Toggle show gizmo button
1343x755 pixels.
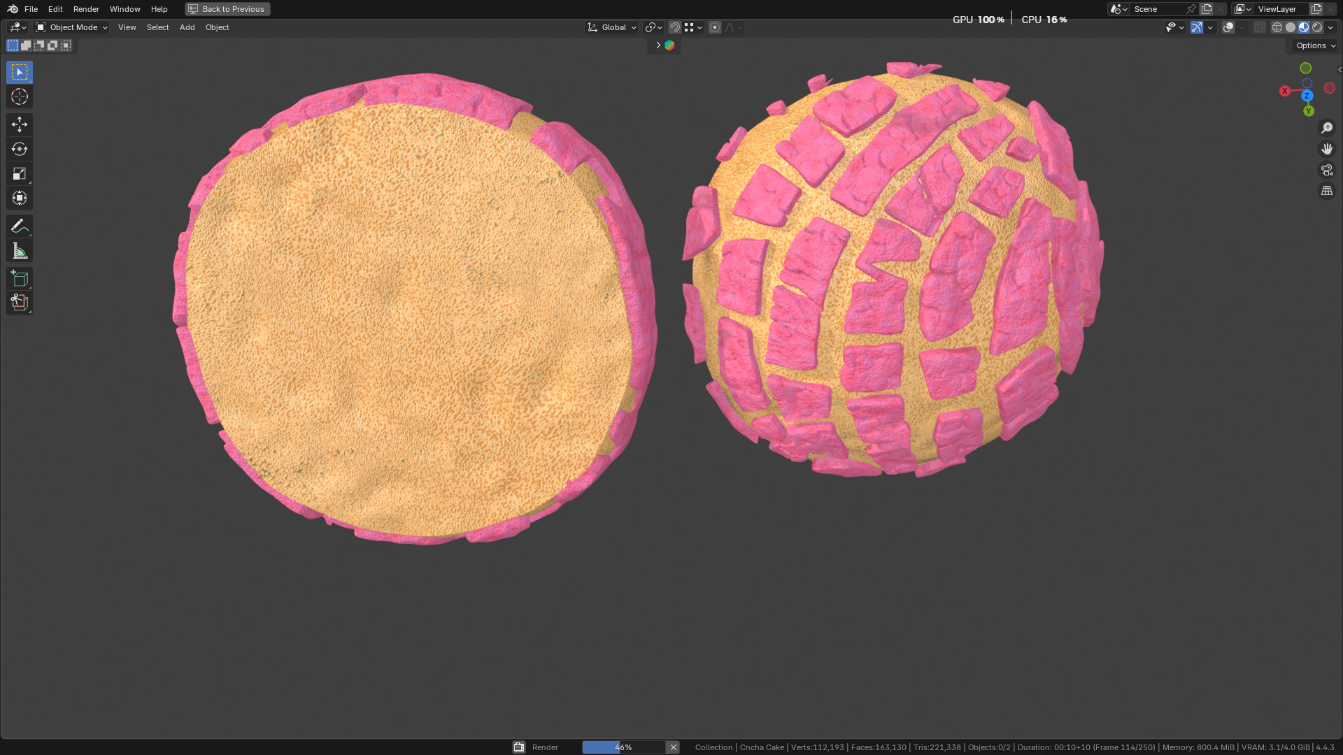tap(1197, 27)
